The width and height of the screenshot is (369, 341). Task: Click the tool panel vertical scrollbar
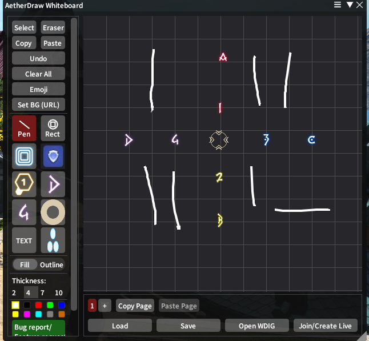click(74, 164)
